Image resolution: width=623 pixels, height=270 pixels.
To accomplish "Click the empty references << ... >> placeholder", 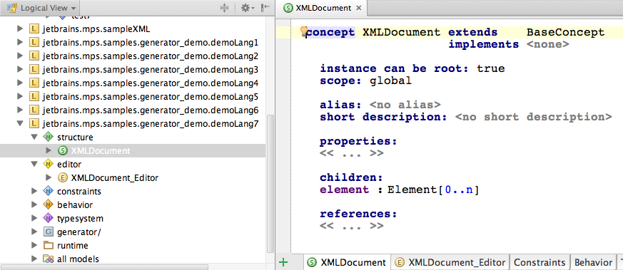I will [352, 226].
